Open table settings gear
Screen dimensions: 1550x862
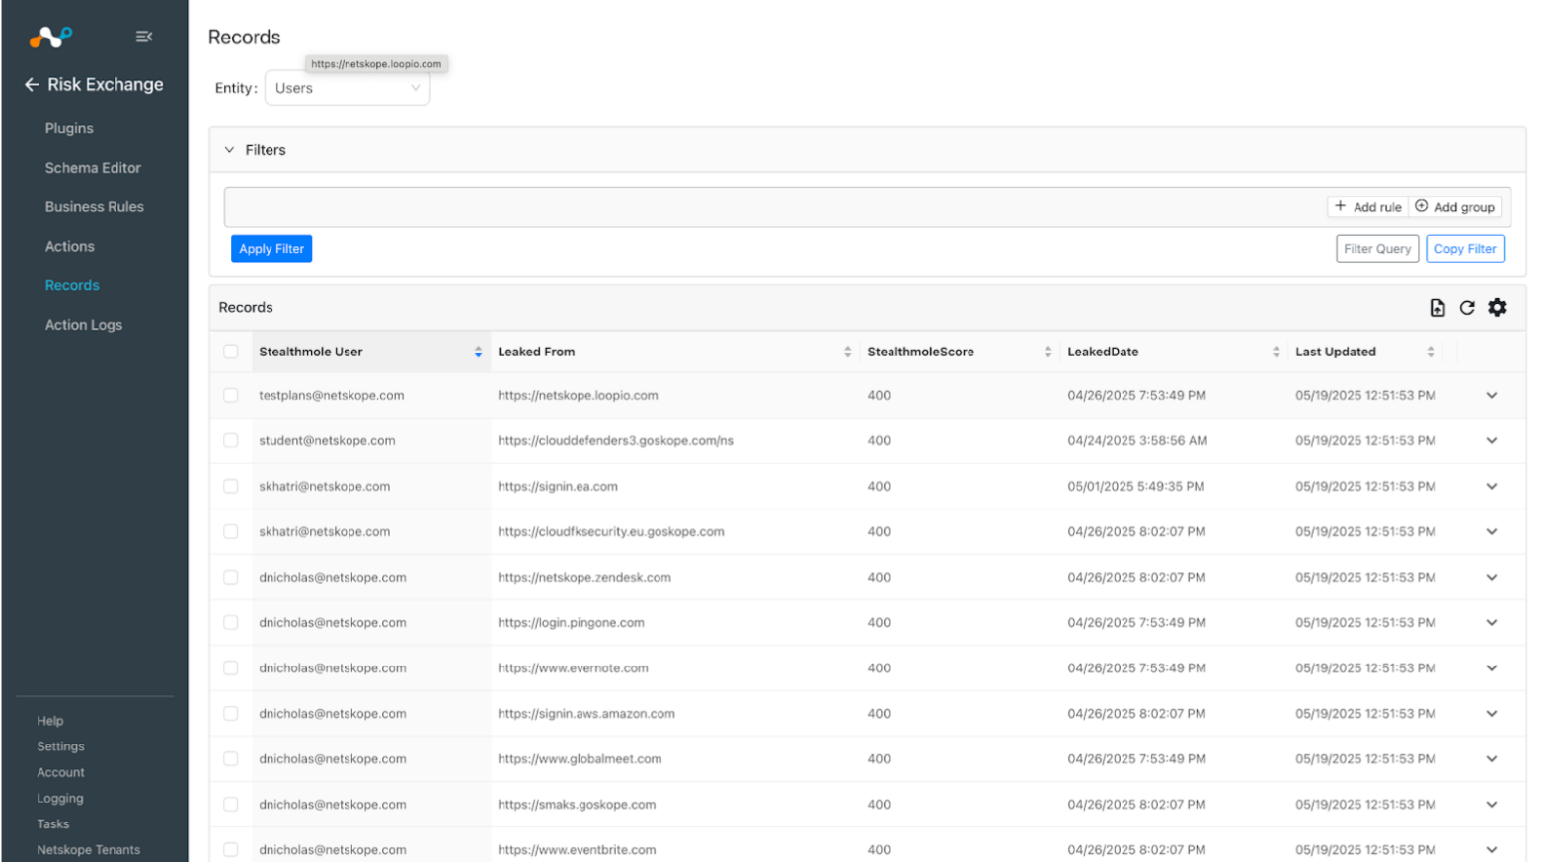[x=1497, y=308]
